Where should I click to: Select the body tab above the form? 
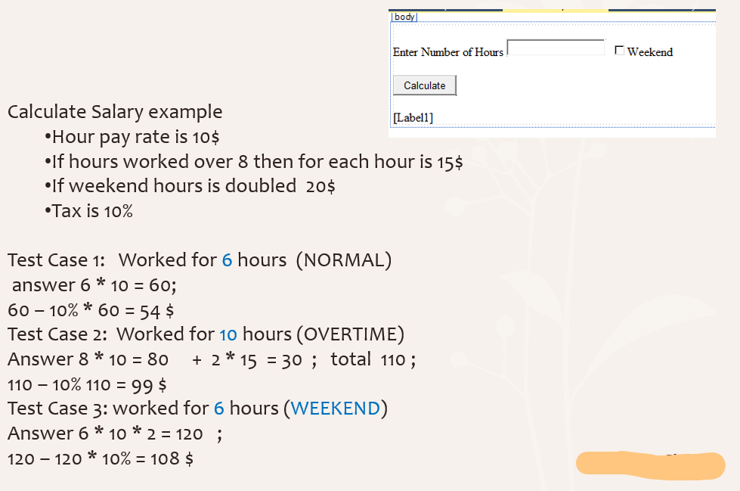coord(403,16)
